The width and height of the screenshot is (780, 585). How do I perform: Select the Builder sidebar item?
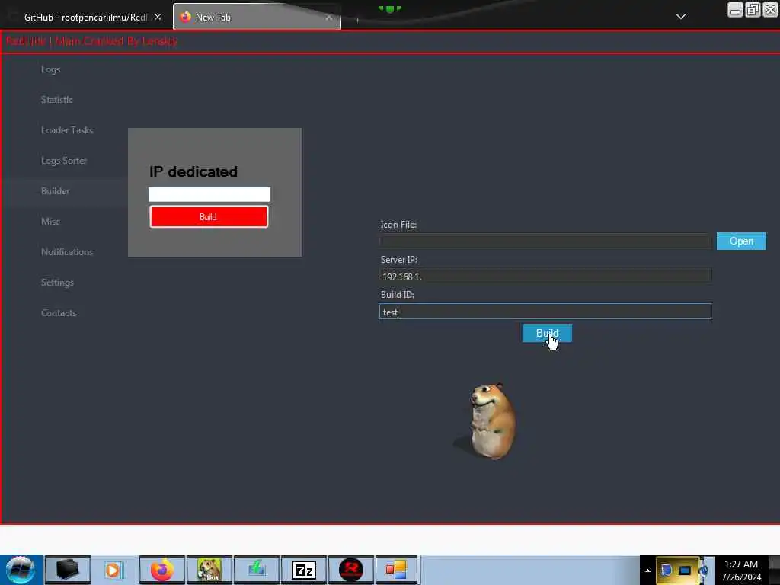[55, 191]
